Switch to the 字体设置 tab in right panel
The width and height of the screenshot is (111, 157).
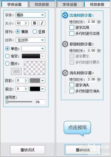pyautogui.click(x=69, y=5)
